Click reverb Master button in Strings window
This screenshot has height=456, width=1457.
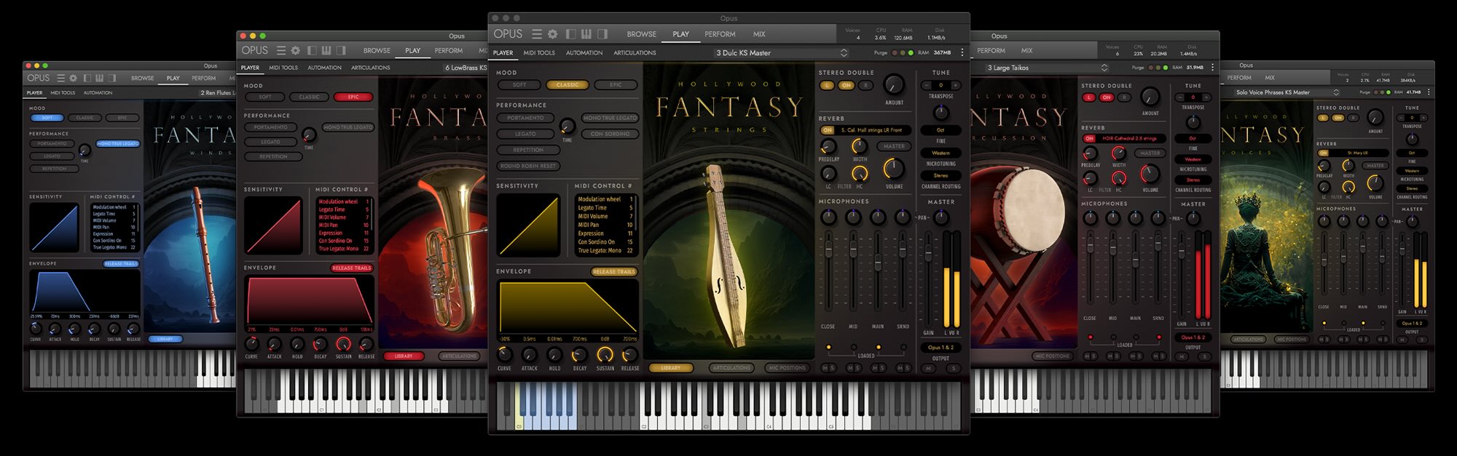(894, 146)
